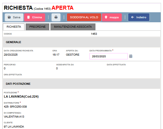Open the mappa view
Viewport: 163px width, 129px height.
click(112, 17)
